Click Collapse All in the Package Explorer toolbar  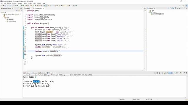click(x=17, y=10)
